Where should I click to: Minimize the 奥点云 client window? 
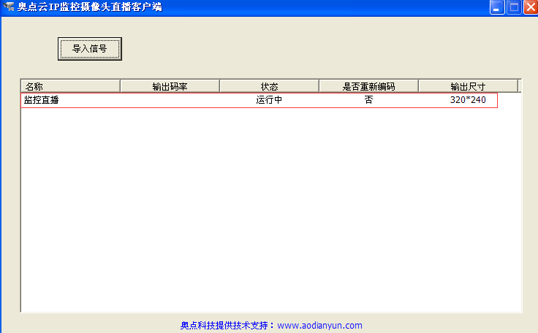point(497,7)
